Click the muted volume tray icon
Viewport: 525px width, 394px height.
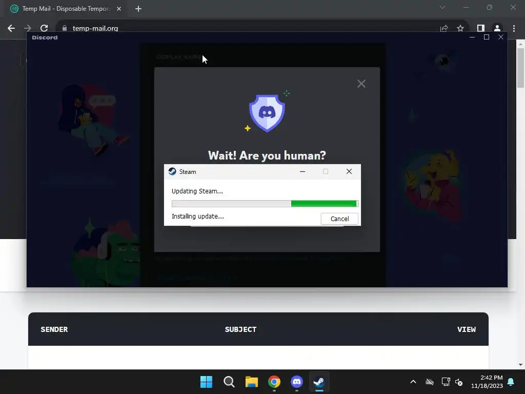(x=459, y=382)
